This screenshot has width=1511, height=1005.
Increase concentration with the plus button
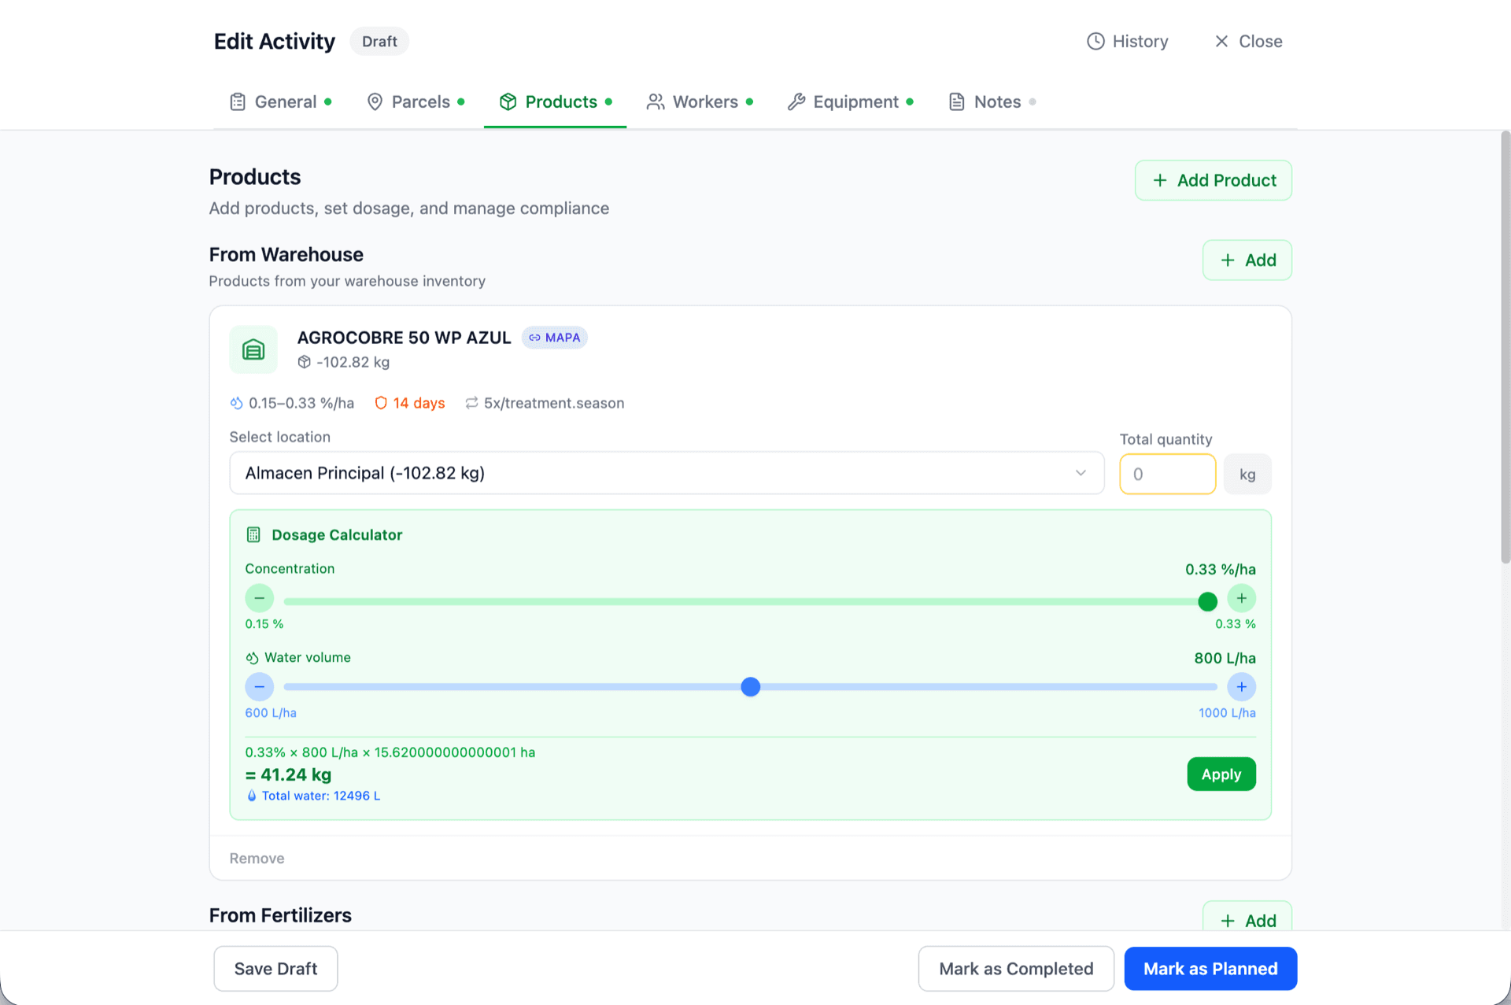pyautogui.click(x=1241, y=598)
